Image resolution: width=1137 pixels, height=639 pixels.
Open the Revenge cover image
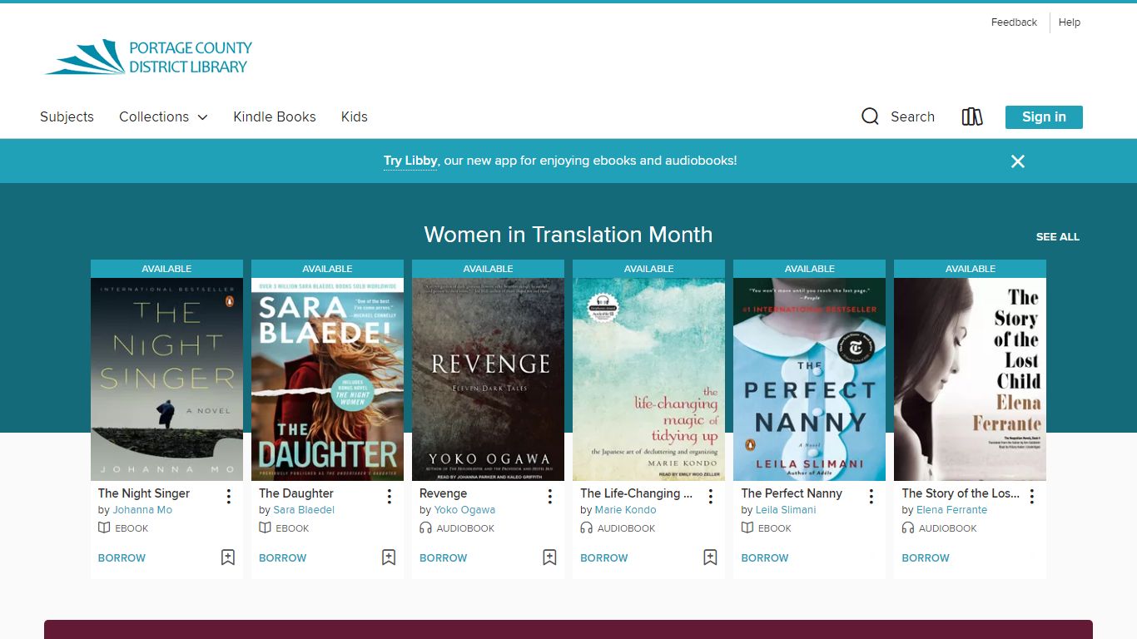coord(488,379)
